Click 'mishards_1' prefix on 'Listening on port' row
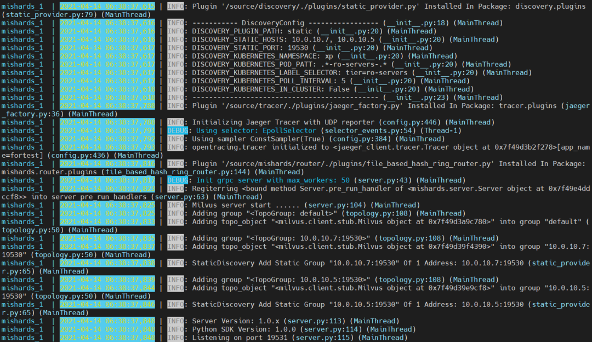This screenshot has width=592, height=342. [x=22, y=338]
